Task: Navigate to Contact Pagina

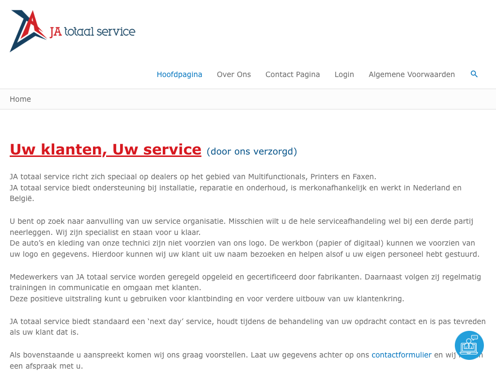Action: (x=293, y=75)
